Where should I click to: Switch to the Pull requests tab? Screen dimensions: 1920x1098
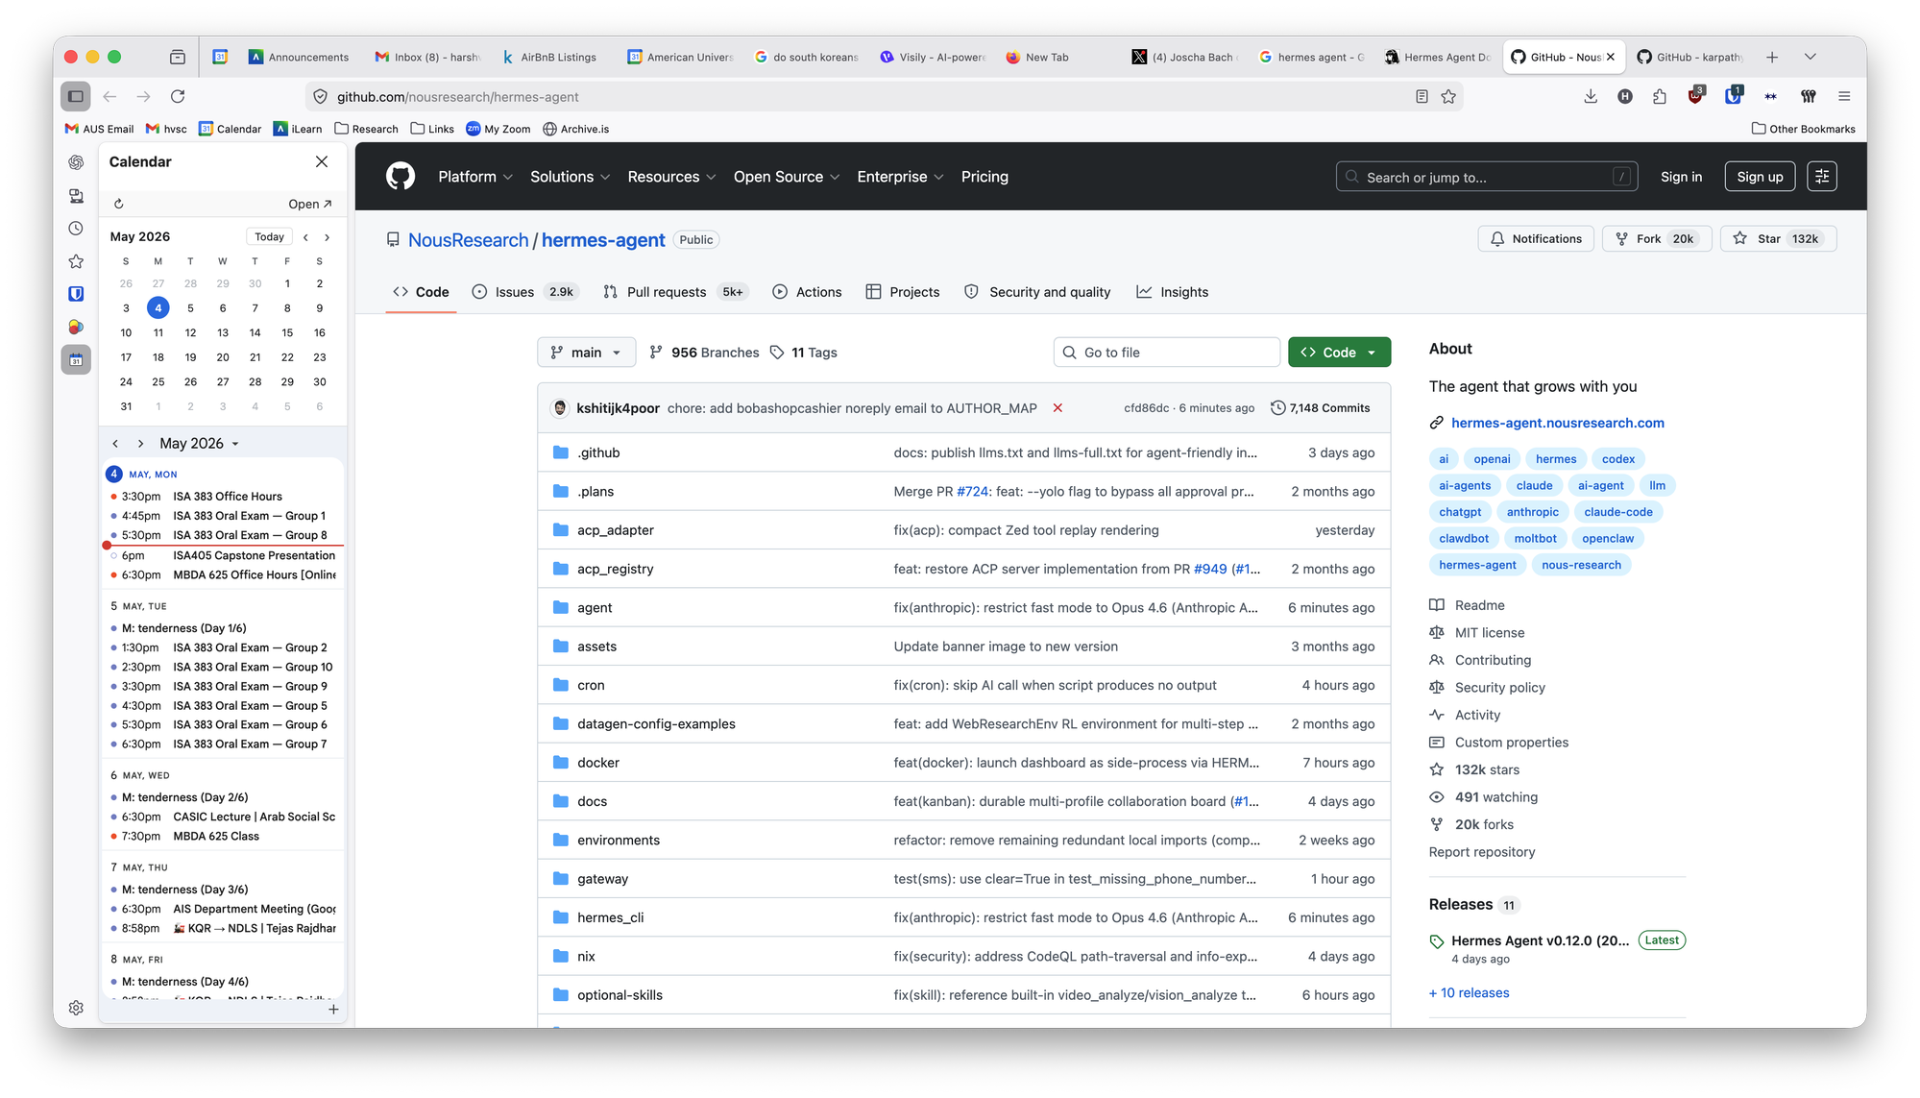coord(675,292)
